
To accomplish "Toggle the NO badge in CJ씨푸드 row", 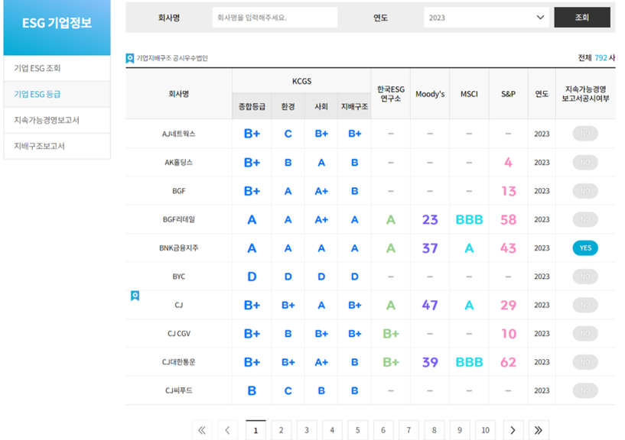I will (585, 390).
